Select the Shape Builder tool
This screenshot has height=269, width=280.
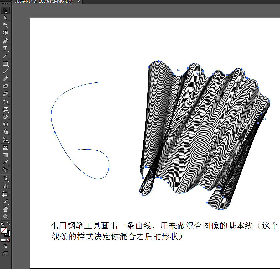click(5, 132)
